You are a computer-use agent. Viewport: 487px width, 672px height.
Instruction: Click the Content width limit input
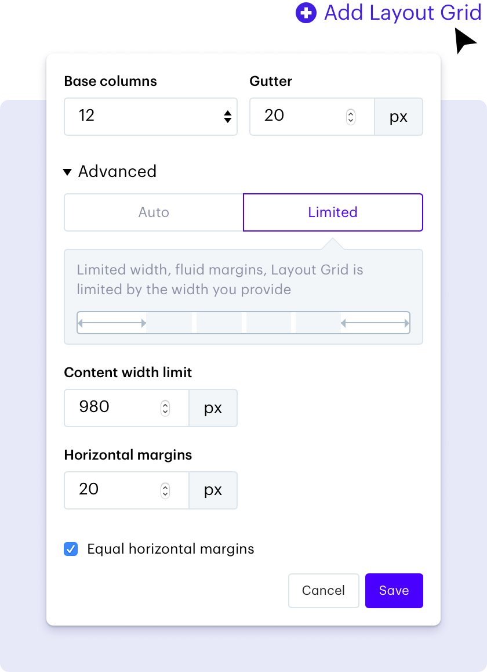click(126, 408)
